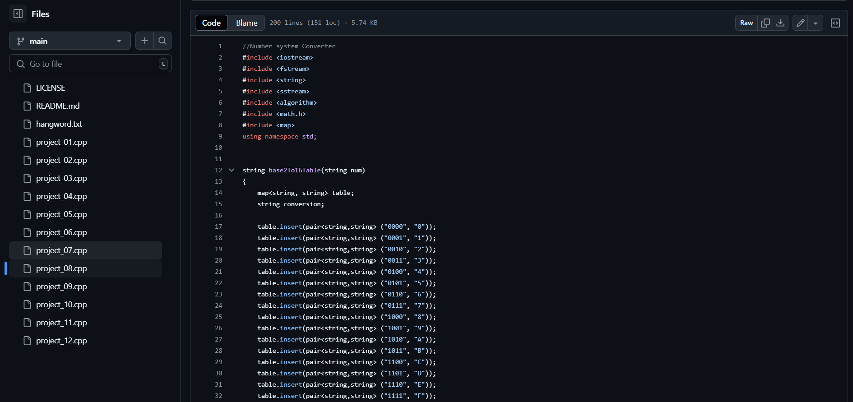The image size is (853, 402).
Task: Click the file icon beside LICENSE
Action: pyautogui.click(x=28, y=88)
